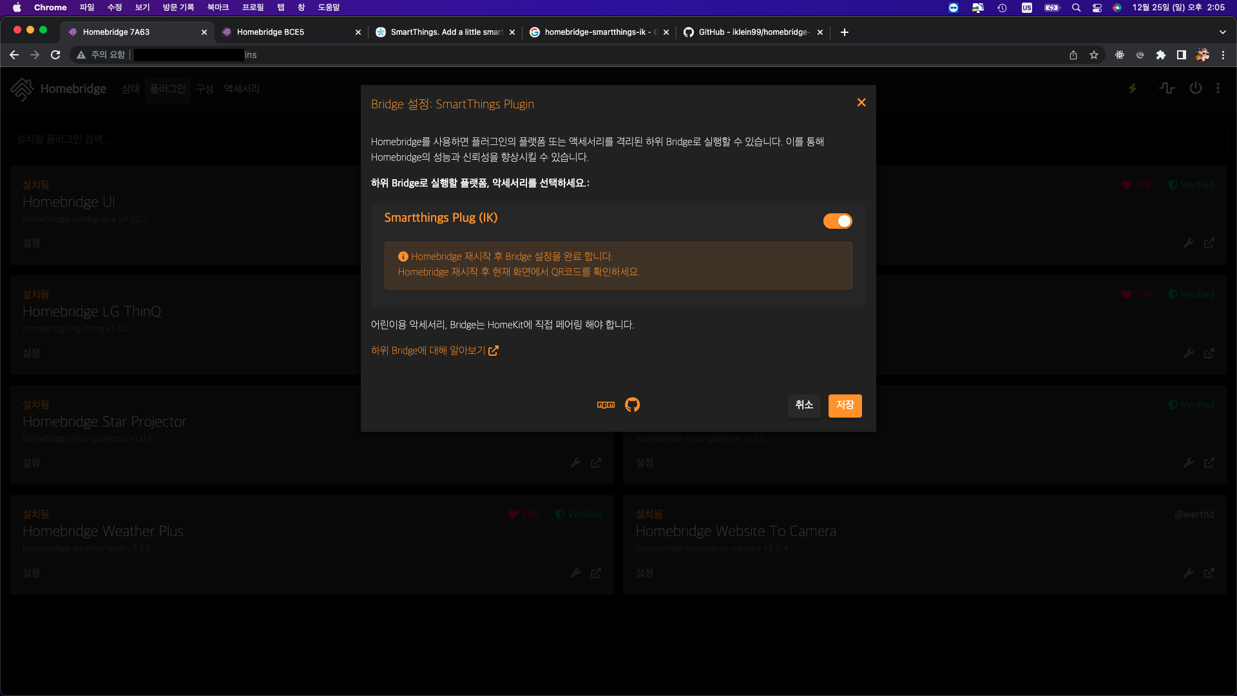The width and height of the screenshot is (1237, 696).
Task: Bookmark page with star icon
Action: (x=1094, y=55)
